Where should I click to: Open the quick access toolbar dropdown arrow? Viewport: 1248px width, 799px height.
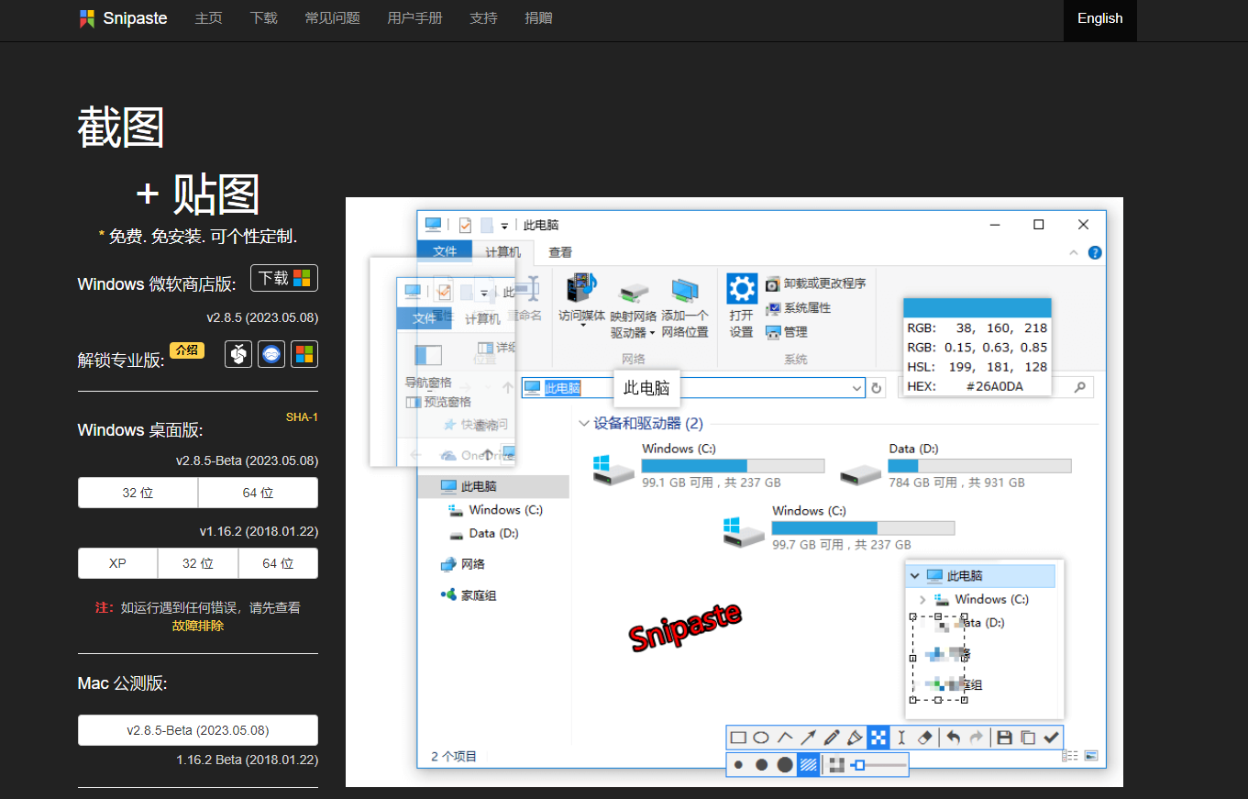[504, 226]
